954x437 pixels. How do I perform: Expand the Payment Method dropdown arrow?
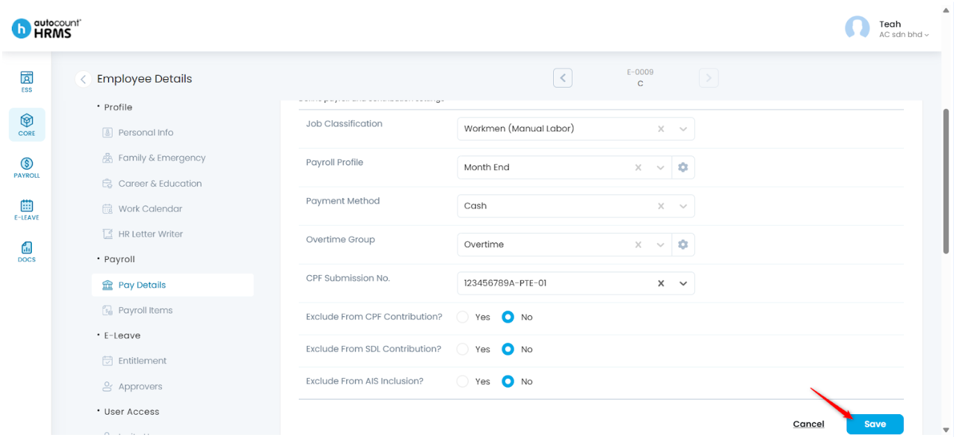coord(683,206)
